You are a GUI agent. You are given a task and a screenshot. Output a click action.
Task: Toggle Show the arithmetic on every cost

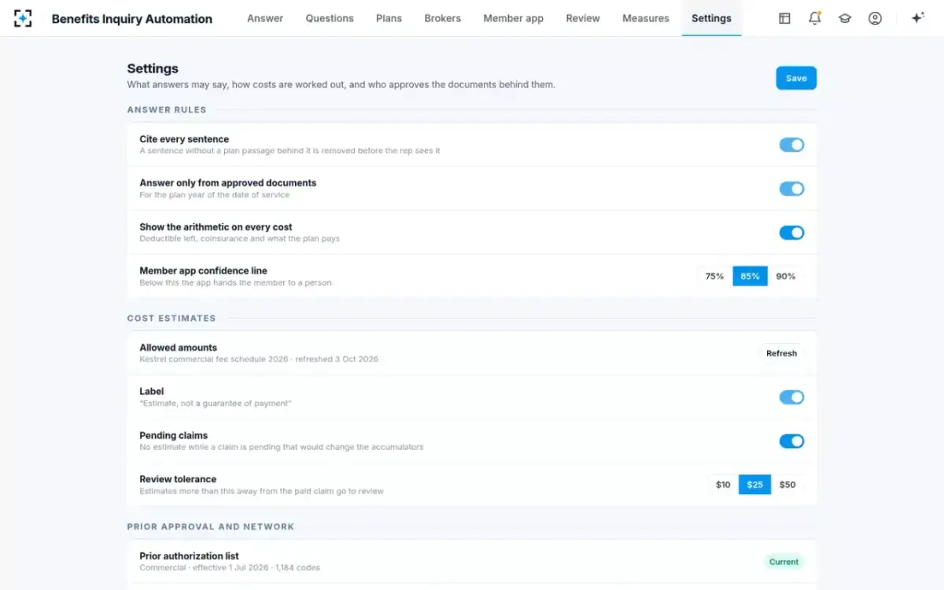coord(791,233)
